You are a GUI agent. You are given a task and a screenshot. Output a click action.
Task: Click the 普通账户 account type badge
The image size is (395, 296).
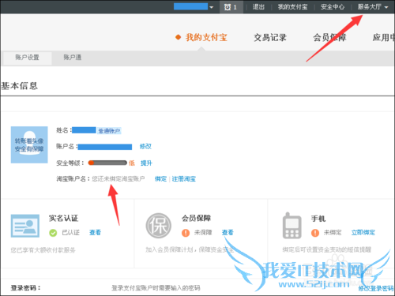tap(109, 131)
